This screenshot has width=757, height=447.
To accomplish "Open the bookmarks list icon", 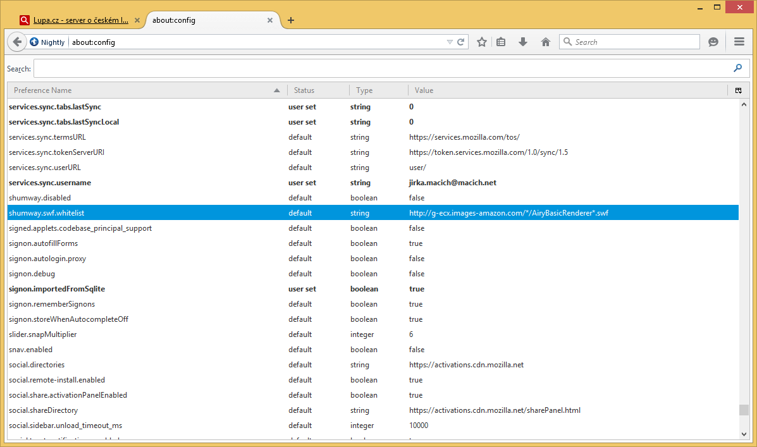I will [501, 42].
